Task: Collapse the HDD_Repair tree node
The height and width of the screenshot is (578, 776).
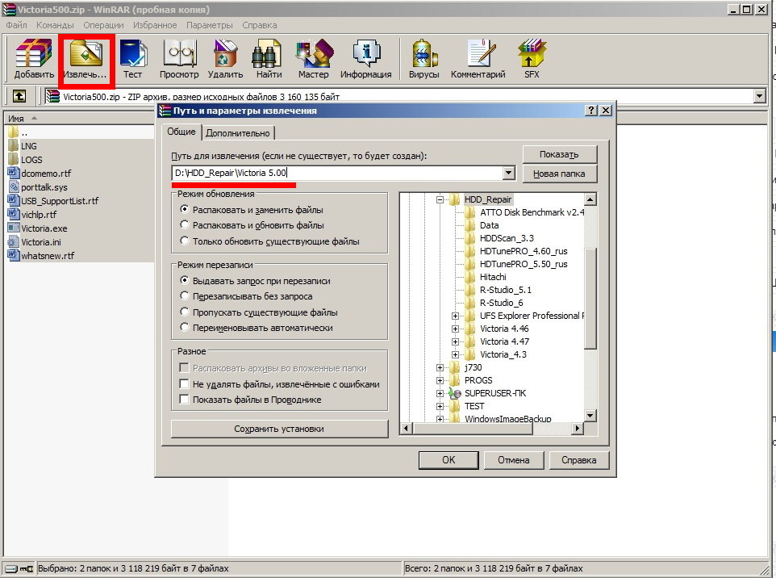Action: [440, 199]
